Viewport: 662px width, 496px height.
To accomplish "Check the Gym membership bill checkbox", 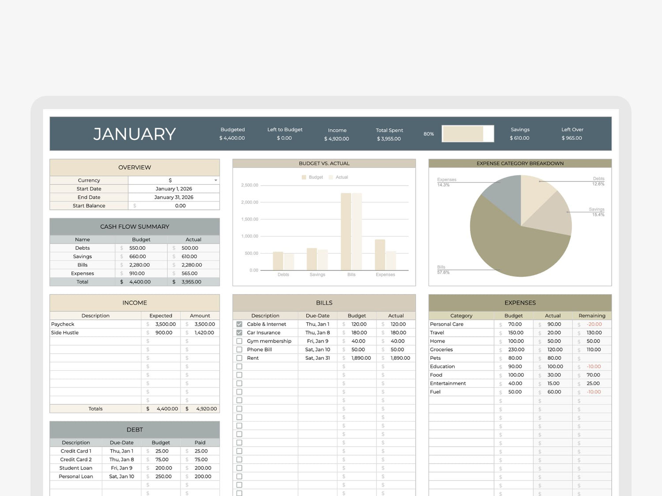I will 239,341.
